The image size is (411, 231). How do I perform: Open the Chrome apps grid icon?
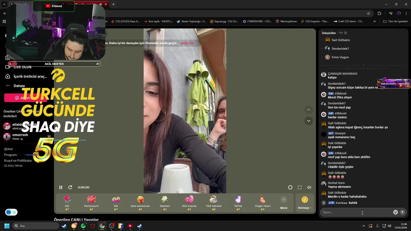click(x=4, y=21)
